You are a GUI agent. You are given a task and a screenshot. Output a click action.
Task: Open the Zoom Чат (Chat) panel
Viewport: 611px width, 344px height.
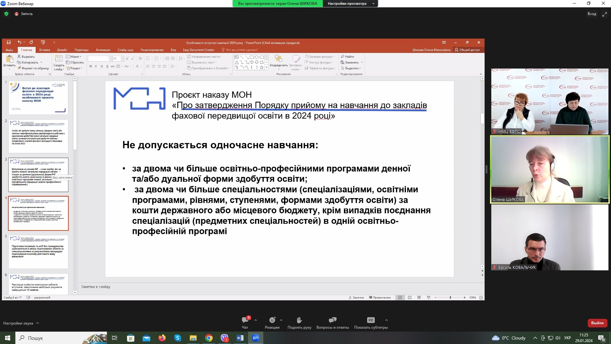tap(245, 323)
